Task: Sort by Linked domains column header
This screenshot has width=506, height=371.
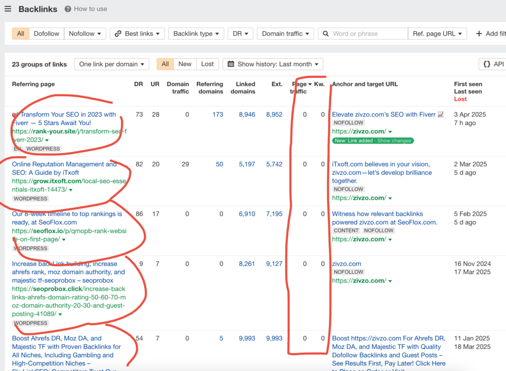Action: tap(243, 88)
